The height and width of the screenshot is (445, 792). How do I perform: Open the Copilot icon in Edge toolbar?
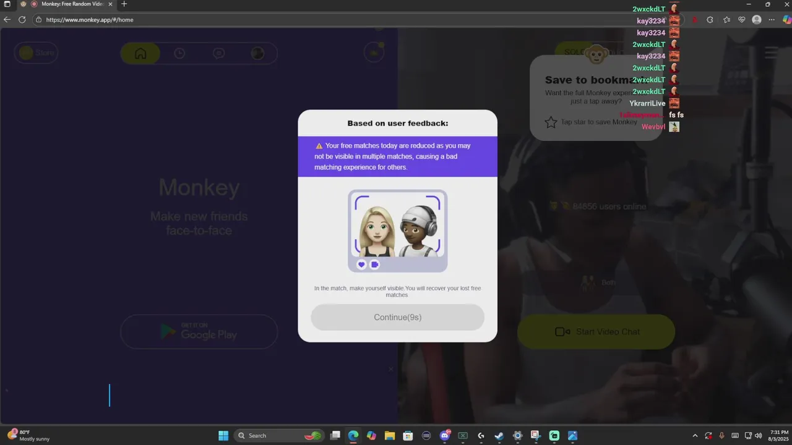[x=786, y=20]
